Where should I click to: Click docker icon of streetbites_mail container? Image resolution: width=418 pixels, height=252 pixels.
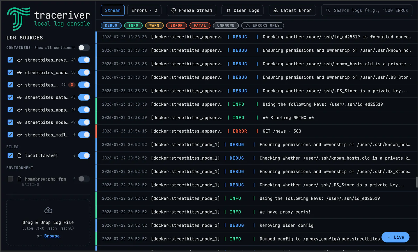(x=19, y=135)
